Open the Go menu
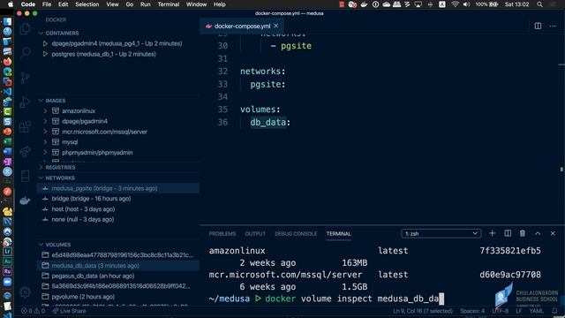565x318 pixels. [130, 4]
